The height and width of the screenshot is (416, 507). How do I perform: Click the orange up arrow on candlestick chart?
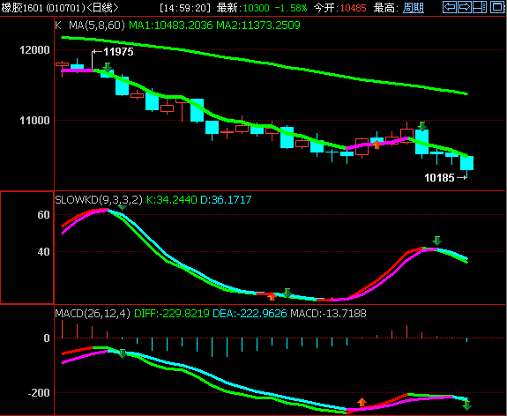377,145
